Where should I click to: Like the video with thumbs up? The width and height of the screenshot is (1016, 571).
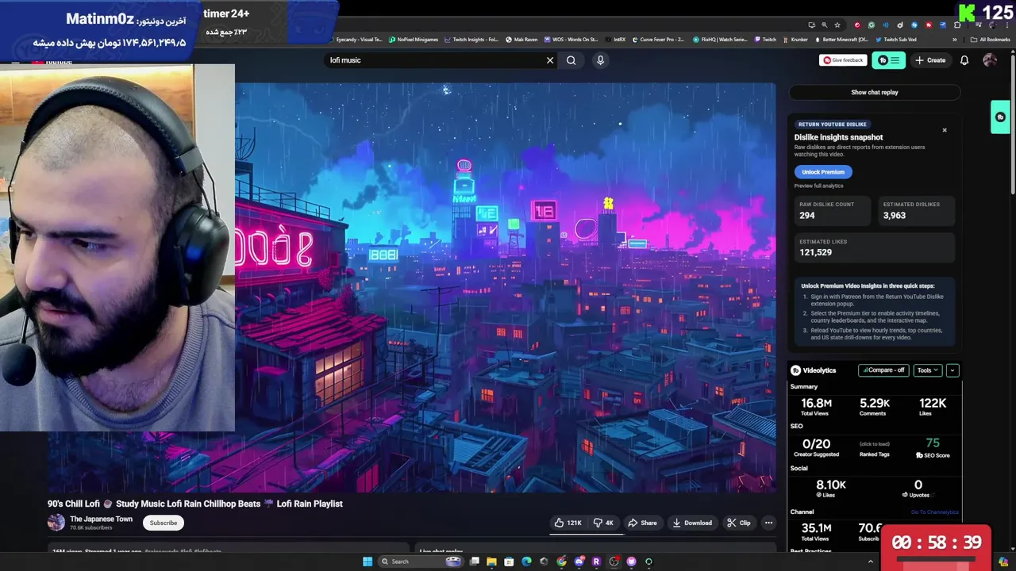point(568,523)
